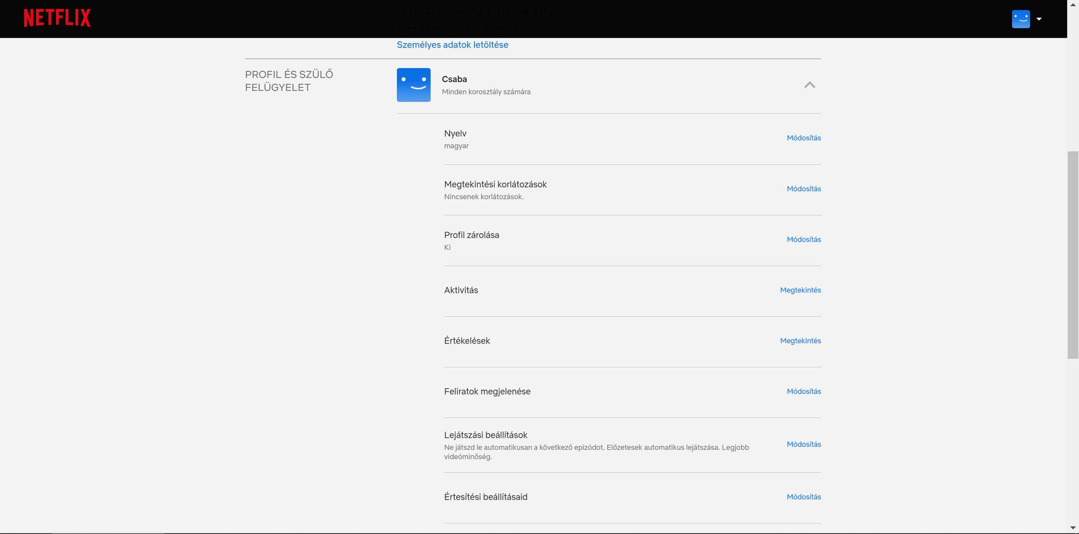Click the Nyelv row title
This screenshot has width=1079, height=534.
455,133
